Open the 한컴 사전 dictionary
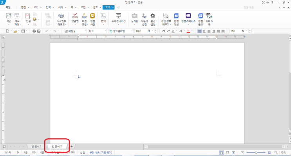Image resolution: width=291 pixels, height=156 pixels. tap(92, 19)
